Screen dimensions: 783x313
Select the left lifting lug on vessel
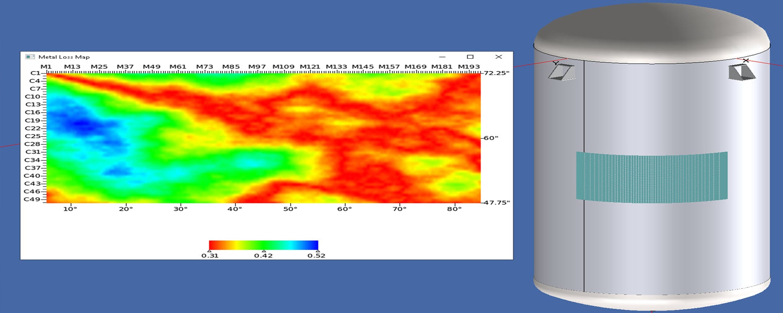[561, 72]
